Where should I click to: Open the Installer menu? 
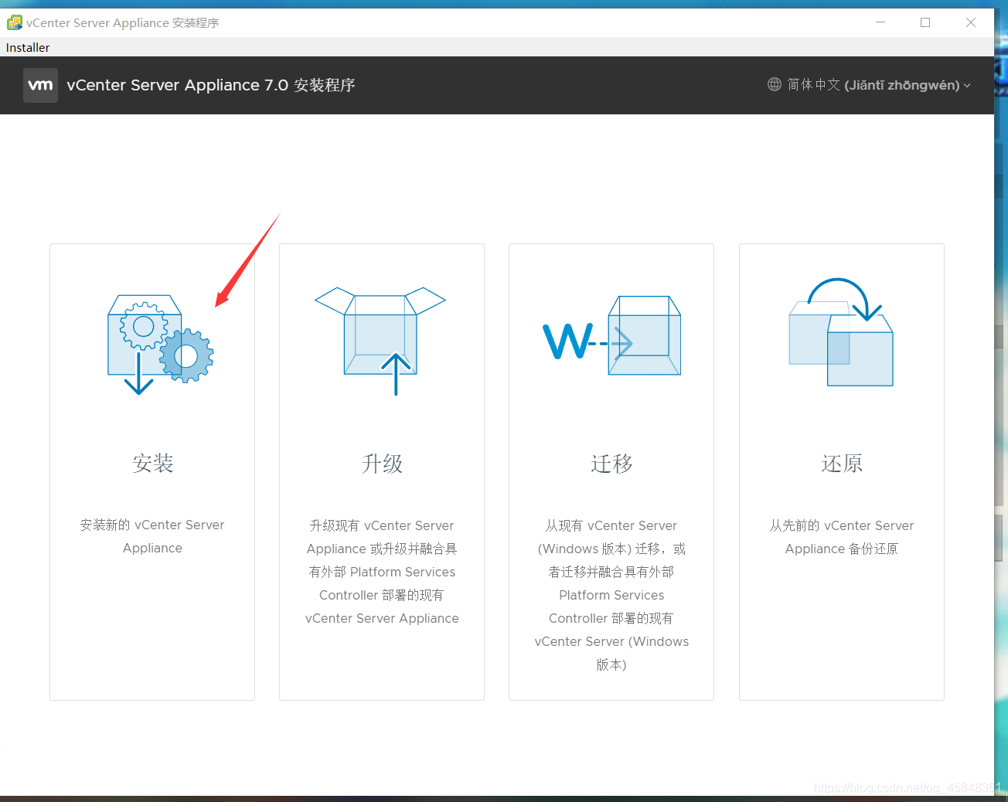28,47
